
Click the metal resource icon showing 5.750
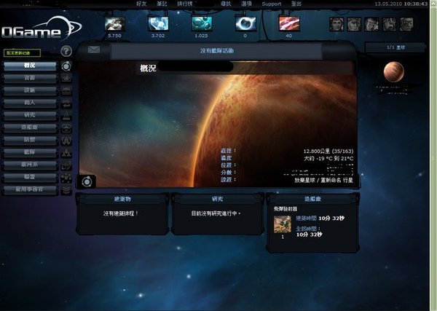point(114,24)
